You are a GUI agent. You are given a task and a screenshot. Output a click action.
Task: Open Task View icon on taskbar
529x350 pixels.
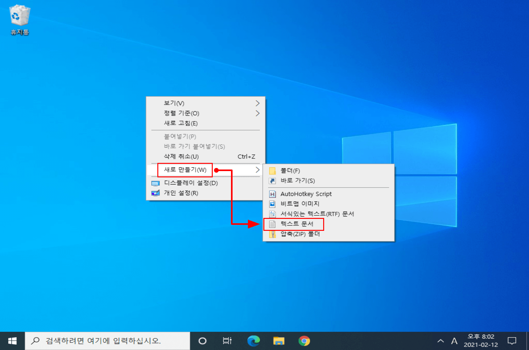(227, 341)
